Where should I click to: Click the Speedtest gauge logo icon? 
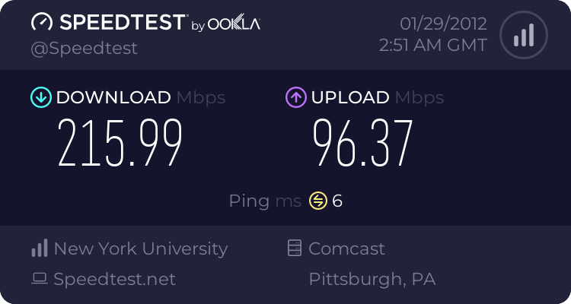tap(42, 23)
